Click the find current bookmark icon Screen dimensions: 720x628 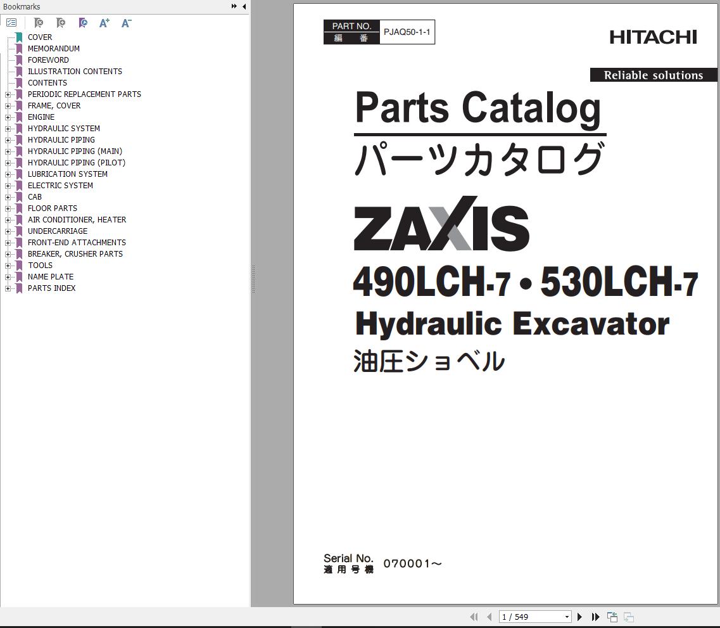pyautogui.click(x=83, y=23)
